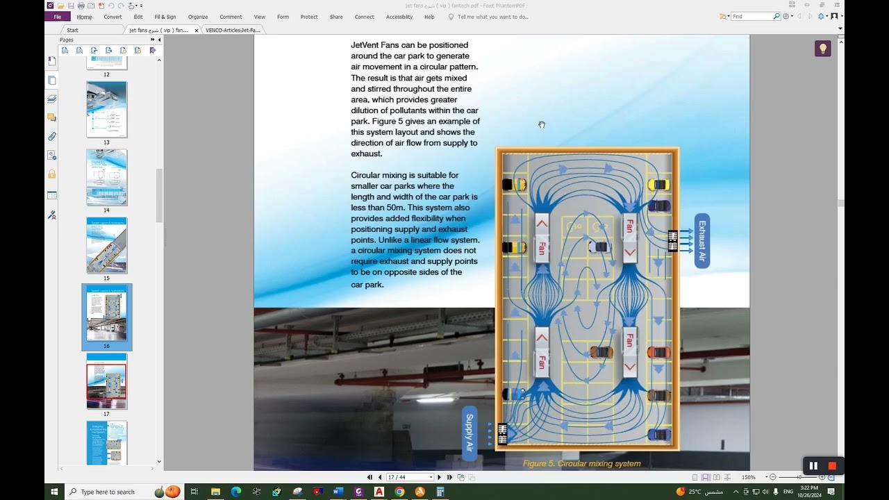The image size is (889, 500).
Task: Click the Redo arrow icon
Action: [x=122, y=6]
